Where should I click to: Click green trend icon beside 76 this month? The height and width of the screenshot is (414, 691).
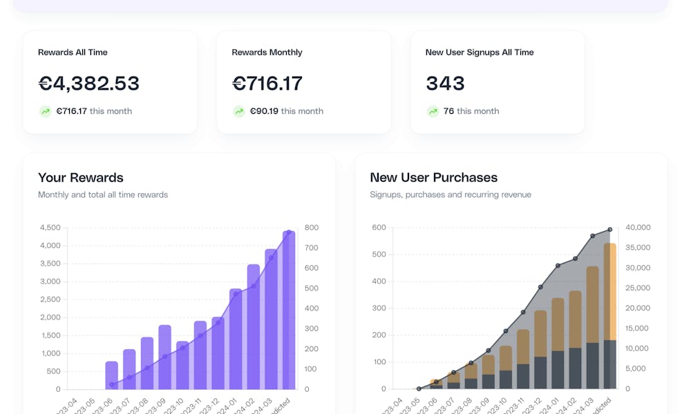coord(433,111)
